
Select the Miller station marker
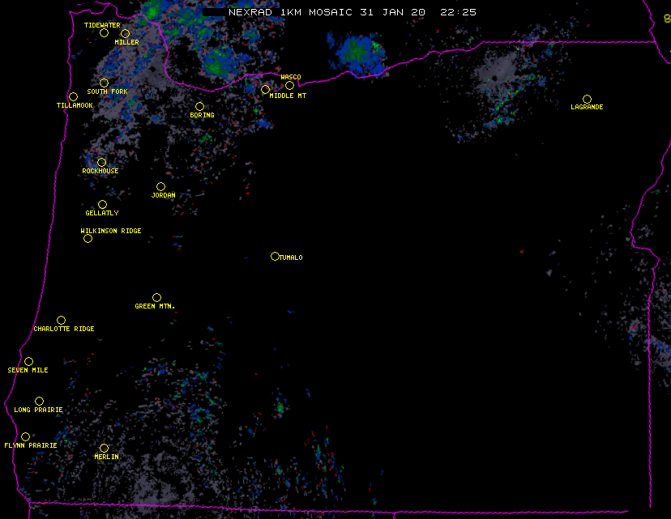pyautogui.click(x=125, y=33)
